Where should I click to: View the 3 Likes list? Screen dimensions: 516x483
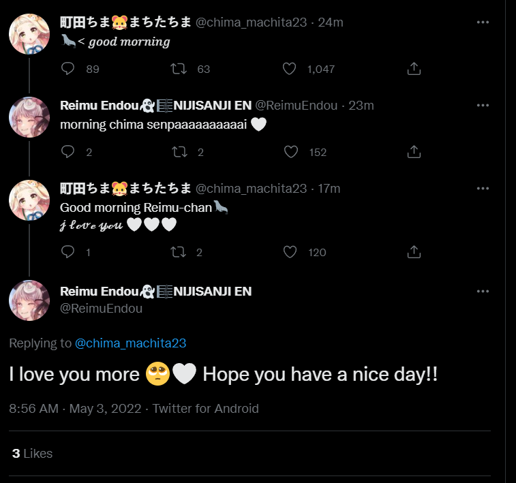[x=32, y=454]
